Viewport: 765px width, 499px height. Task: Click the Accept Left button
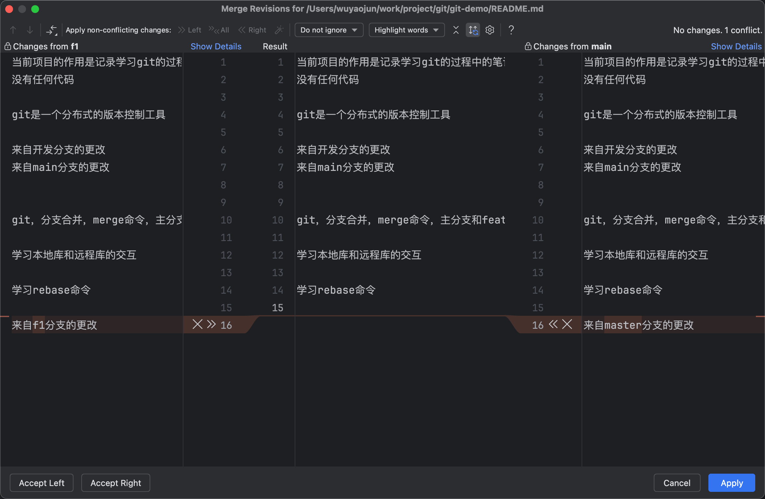click(42, 483)
